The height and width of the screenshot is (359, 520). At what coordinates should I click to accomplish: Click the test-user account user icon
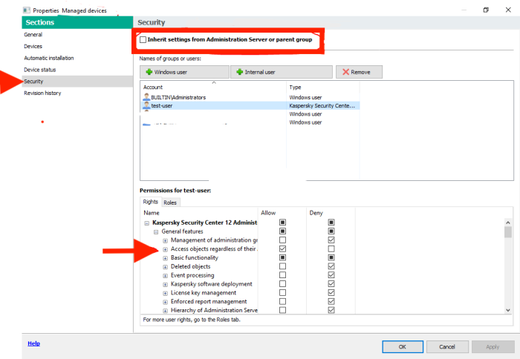coord(146,105)
